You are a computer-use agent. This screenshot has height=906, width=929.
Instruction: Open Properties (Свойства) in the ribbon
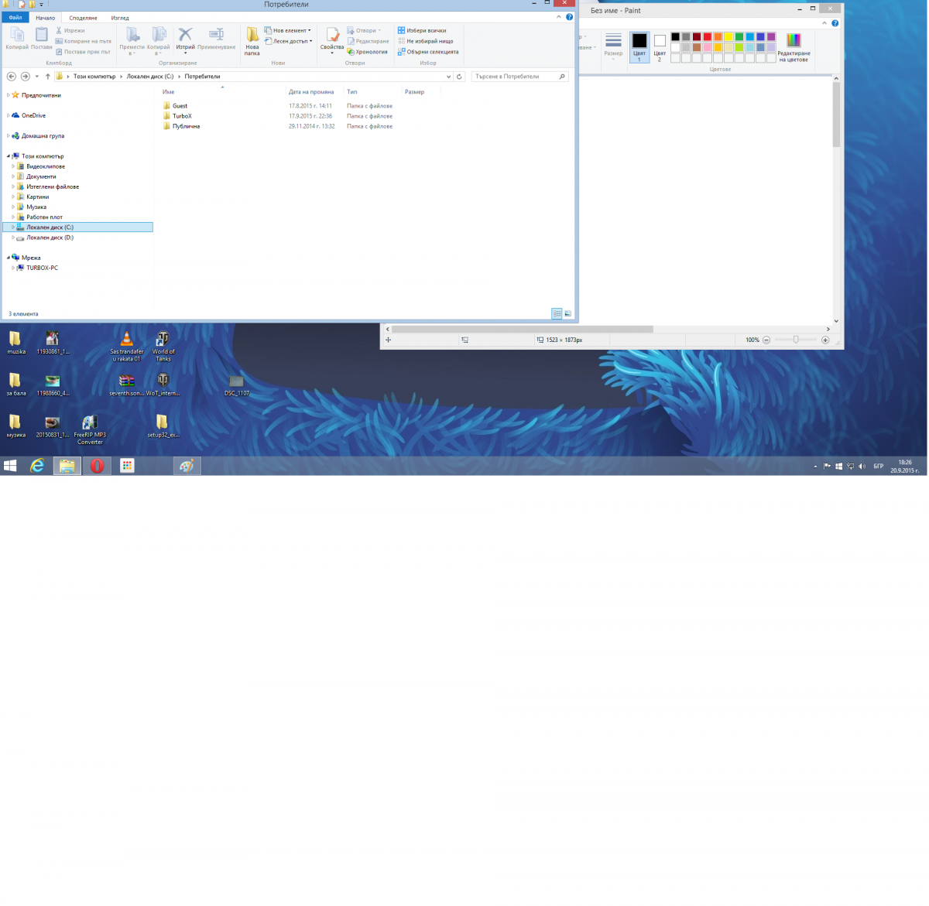click(x=332, y=40)
